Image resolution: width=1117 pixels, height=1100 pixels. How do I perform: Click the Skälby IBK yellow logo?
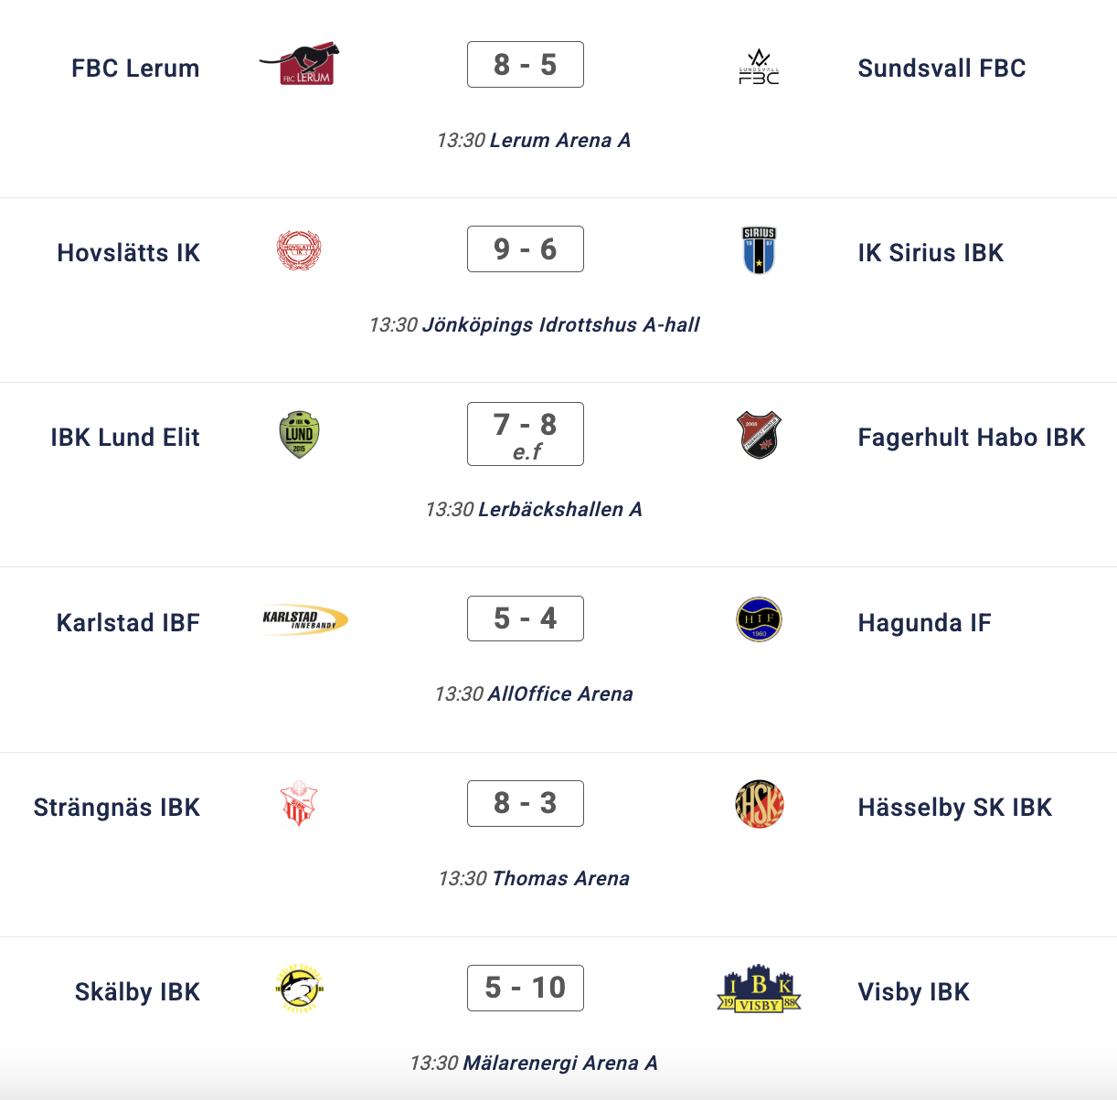(299, 989)
